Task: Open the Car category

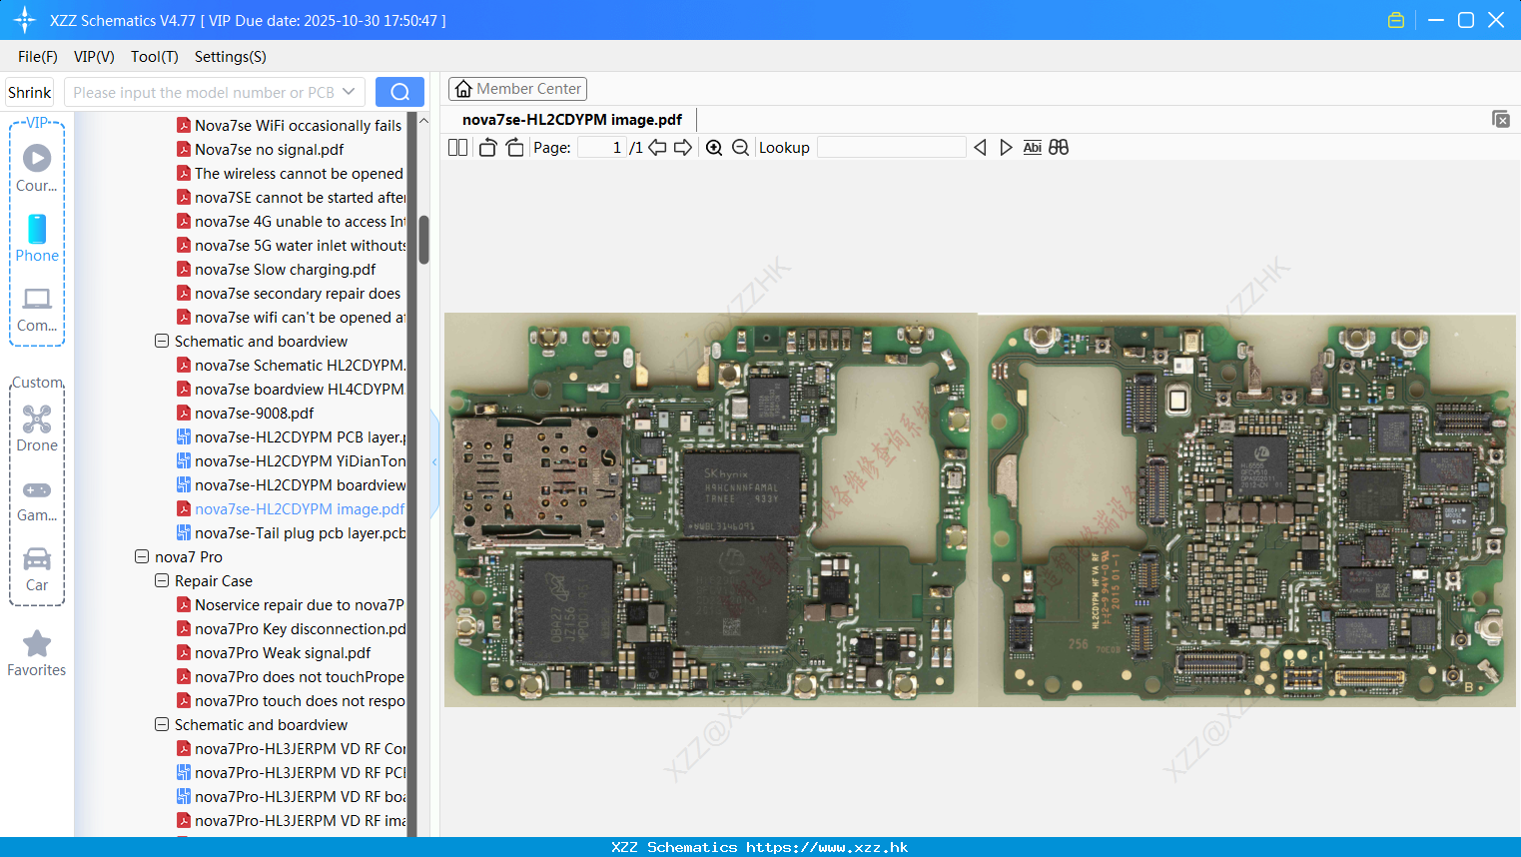Action: pos(37,569)
